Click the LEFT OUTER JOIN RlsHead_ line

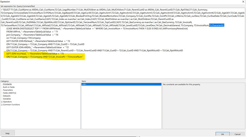38,41
